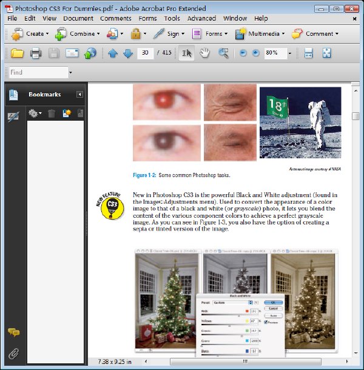Open the Signatures panel icon
This screenshot has height=370, width=364.
tap(13, 116)
